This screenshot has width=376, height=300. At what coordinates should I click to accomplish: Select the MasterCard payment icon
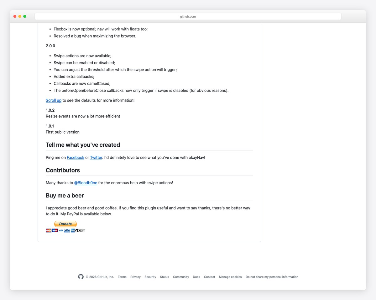pyautogui.click(x=48, y=230)
